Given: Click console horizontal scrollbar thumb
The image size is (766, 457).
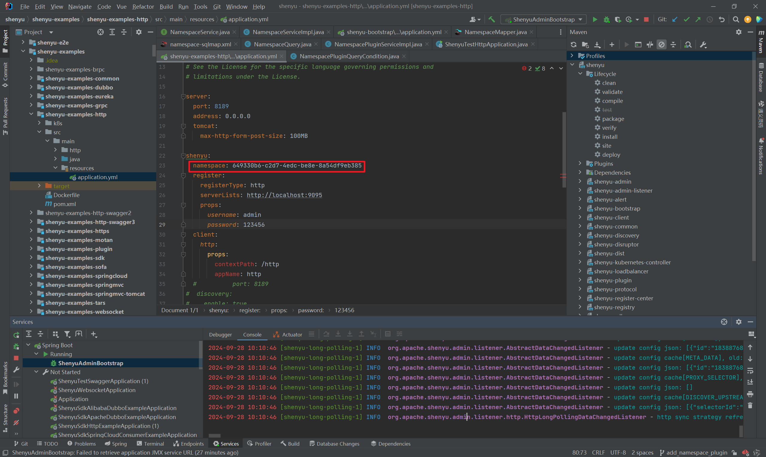Looking at the screenshot, I should tap(214, 435).
